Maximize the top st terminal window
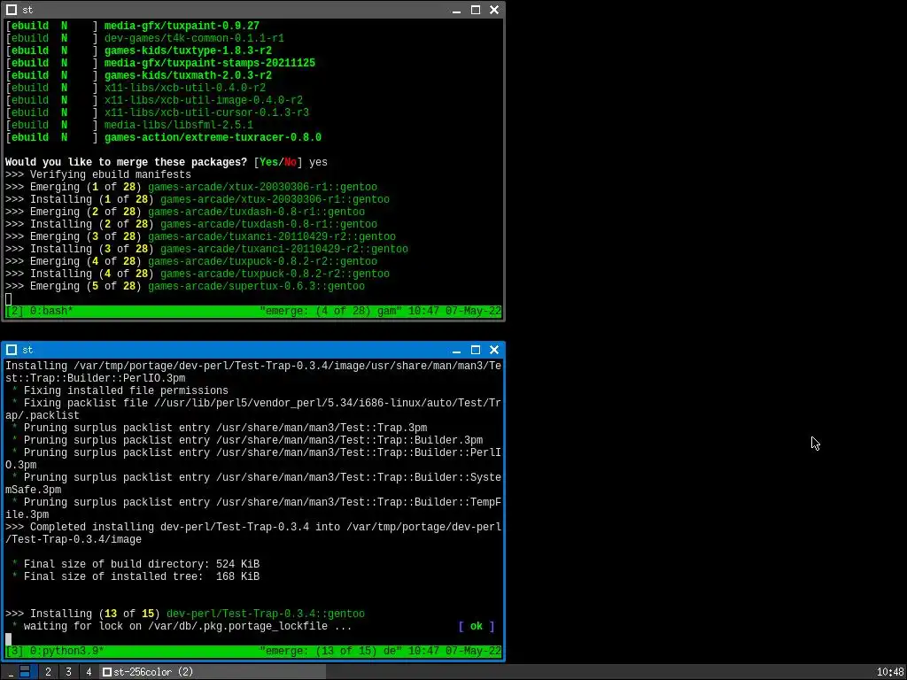Image resolution: width=907 pixels, height=680 pixels. click(x=476, y=10)
